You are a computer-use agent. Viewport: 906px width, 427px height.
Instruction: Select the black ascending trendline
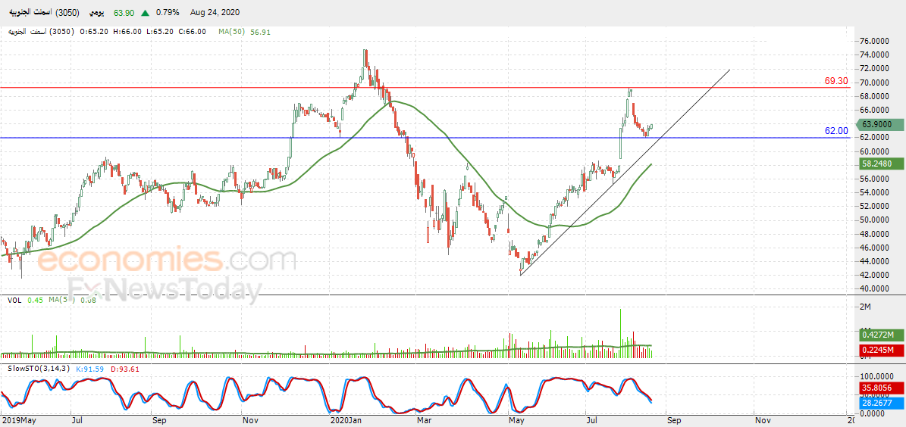coord(625,173)
